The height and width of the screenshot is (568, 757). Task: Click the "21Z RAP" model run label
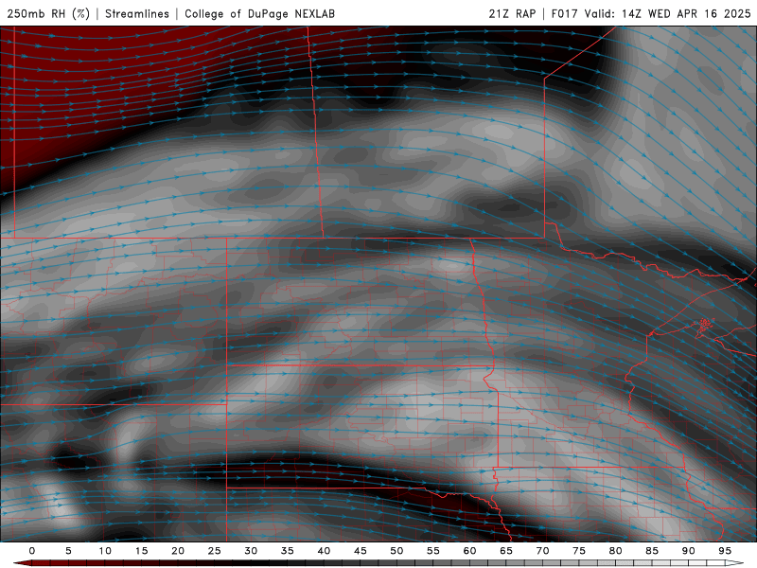pos(512,13)
